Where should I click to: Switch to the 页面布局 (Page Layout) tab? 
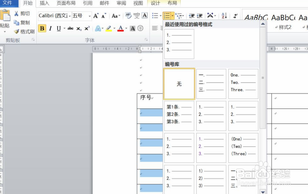(x=66, y=3)
